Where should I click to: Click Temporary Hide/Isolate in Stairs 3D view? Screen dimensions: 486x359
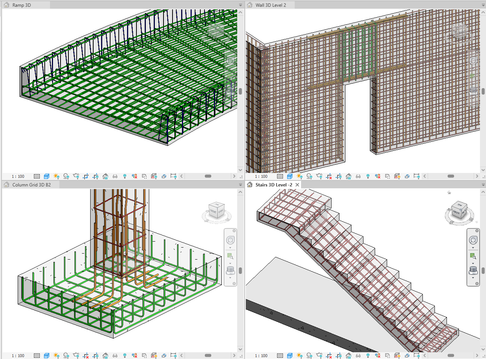tap(358, 356)
